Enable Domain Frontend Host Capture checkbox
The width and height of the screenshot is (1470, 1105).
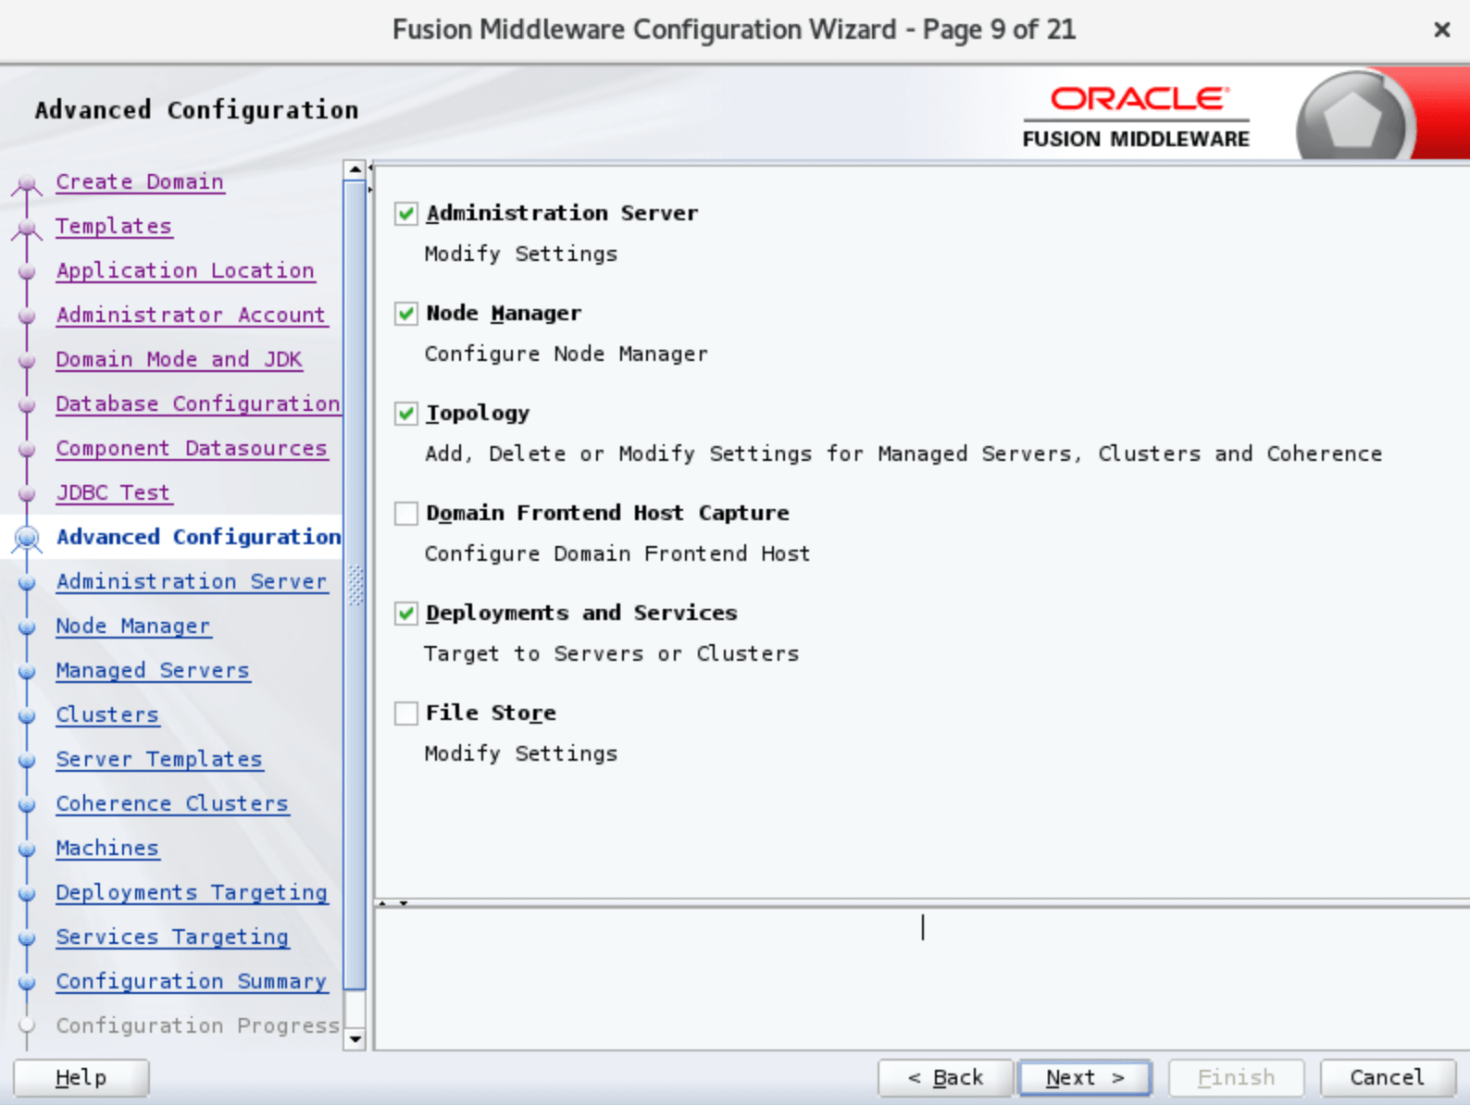[x=405, y=514]
